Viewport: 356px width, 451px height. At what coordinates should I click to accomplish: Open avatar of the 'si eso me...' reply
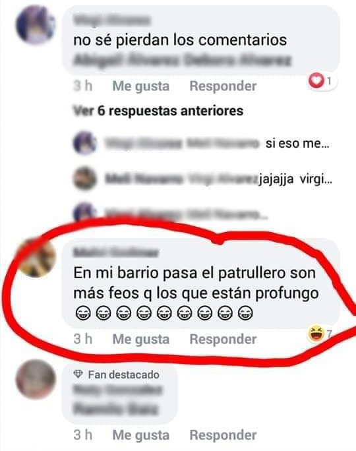[x=84, y=143]
